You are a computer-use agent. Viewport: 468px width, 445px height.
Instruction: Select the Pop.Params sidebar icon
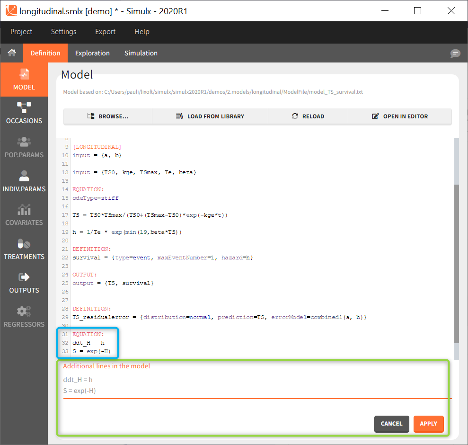(x=24, y=147)
